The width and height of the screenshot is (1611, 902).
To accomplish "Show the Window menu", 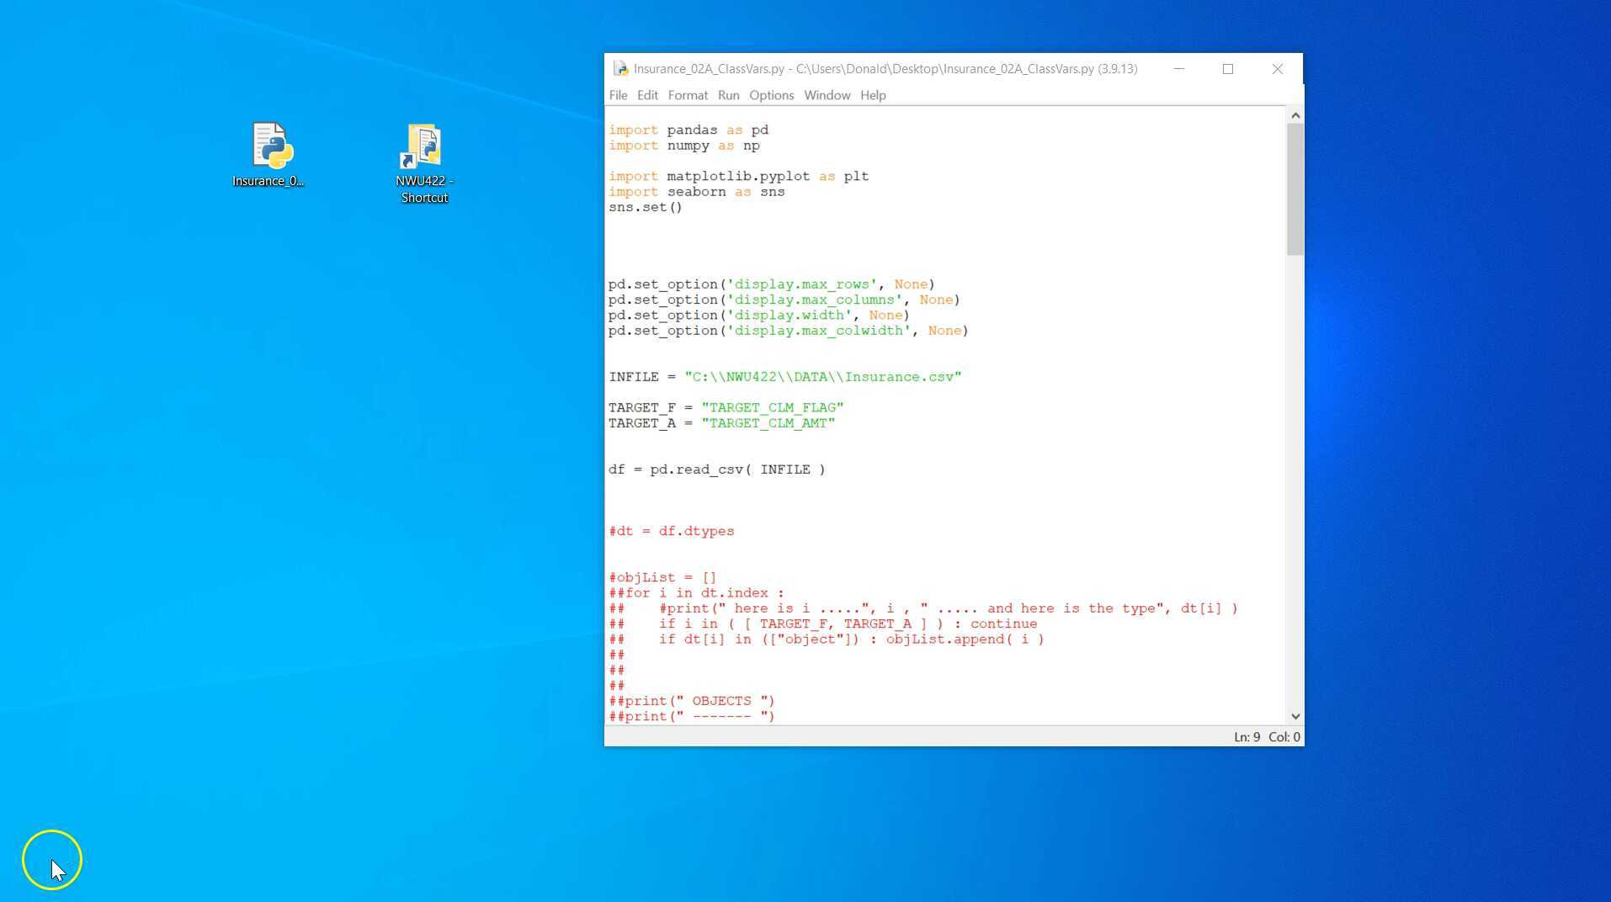I will (827, 95).
